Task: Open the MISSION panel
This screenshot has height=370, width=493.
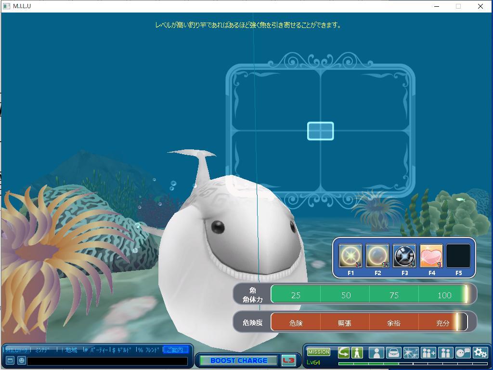Action: tap(319, 352)
